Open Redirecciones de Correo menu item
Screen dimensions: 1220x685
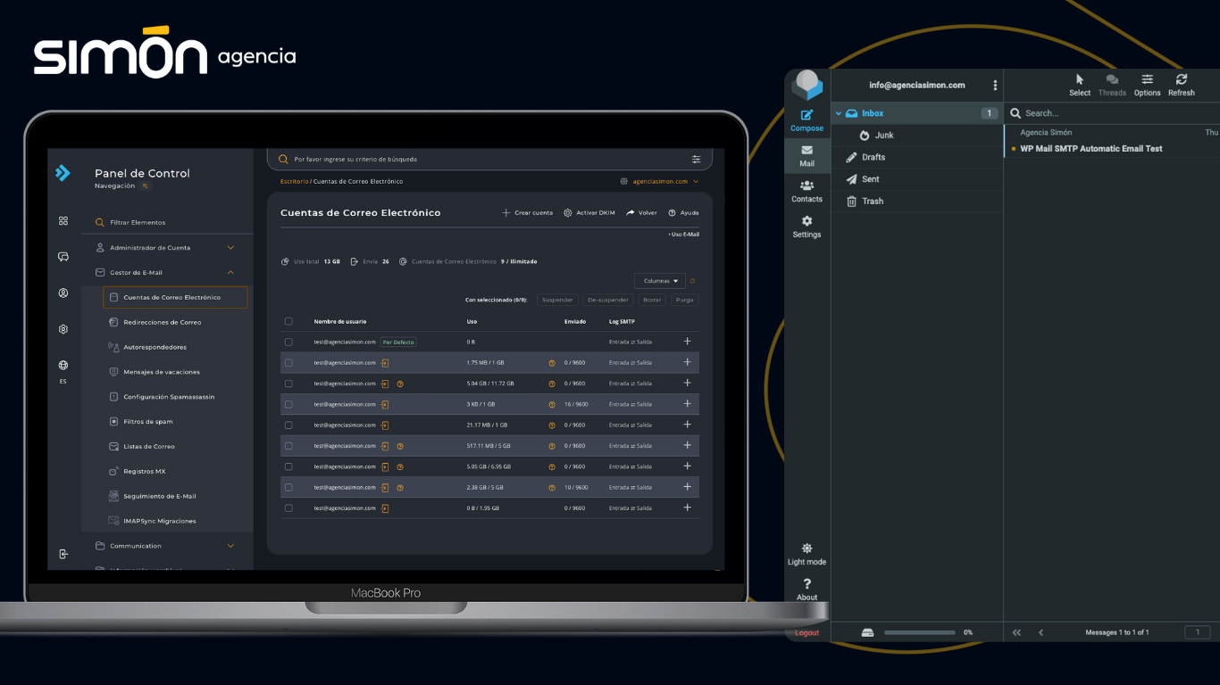[x=163, y=322]
